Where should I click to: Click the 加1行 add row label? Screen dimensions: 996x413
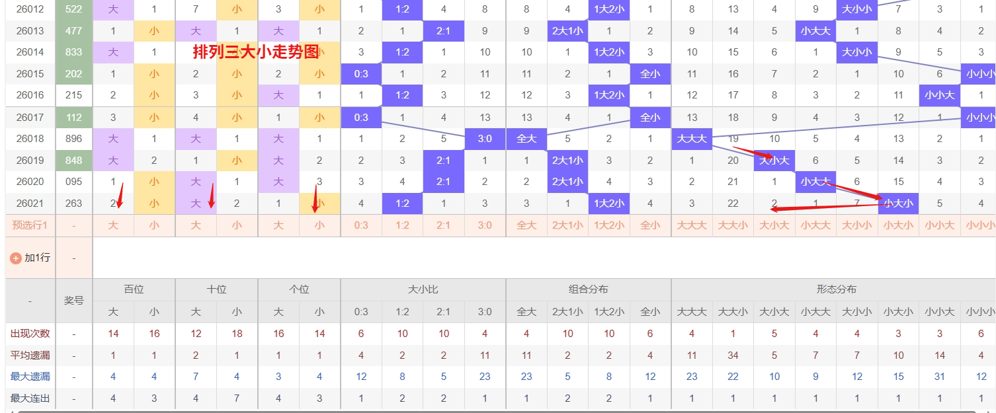point(37,258)
